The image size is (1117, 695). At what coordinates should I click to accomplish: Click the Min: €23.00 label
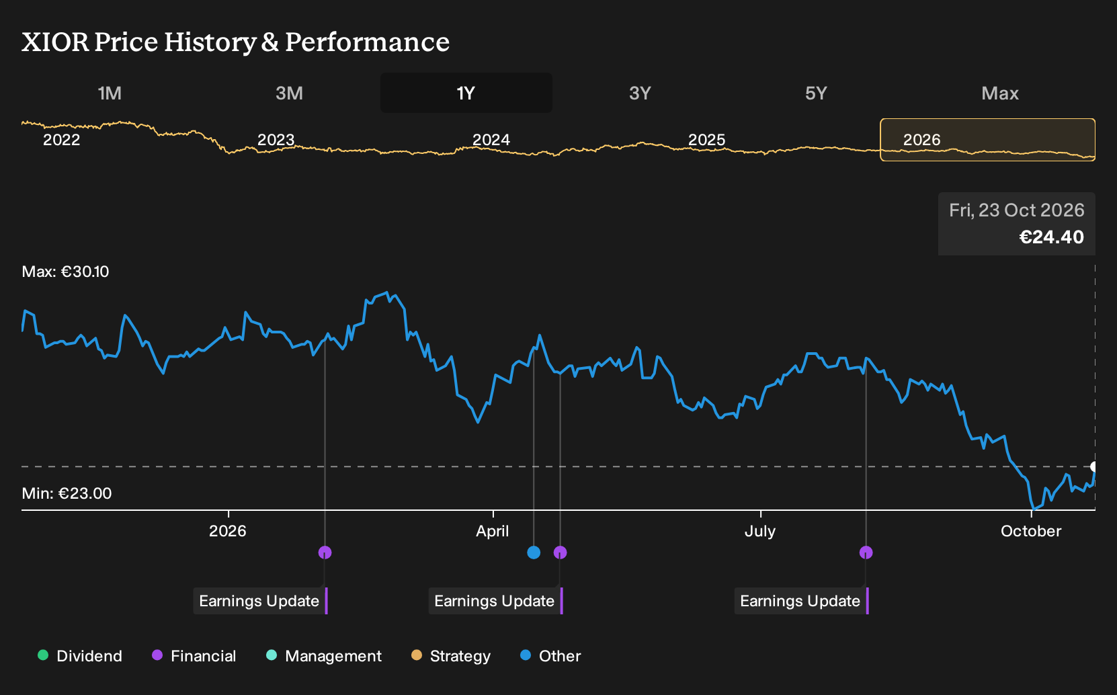pyautogui.click(x=67, y=493)
